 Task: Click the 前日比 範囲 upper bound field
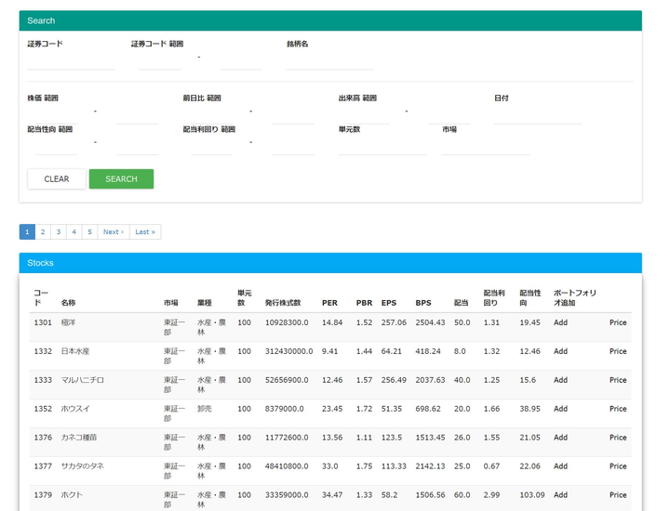pos(293,116)
